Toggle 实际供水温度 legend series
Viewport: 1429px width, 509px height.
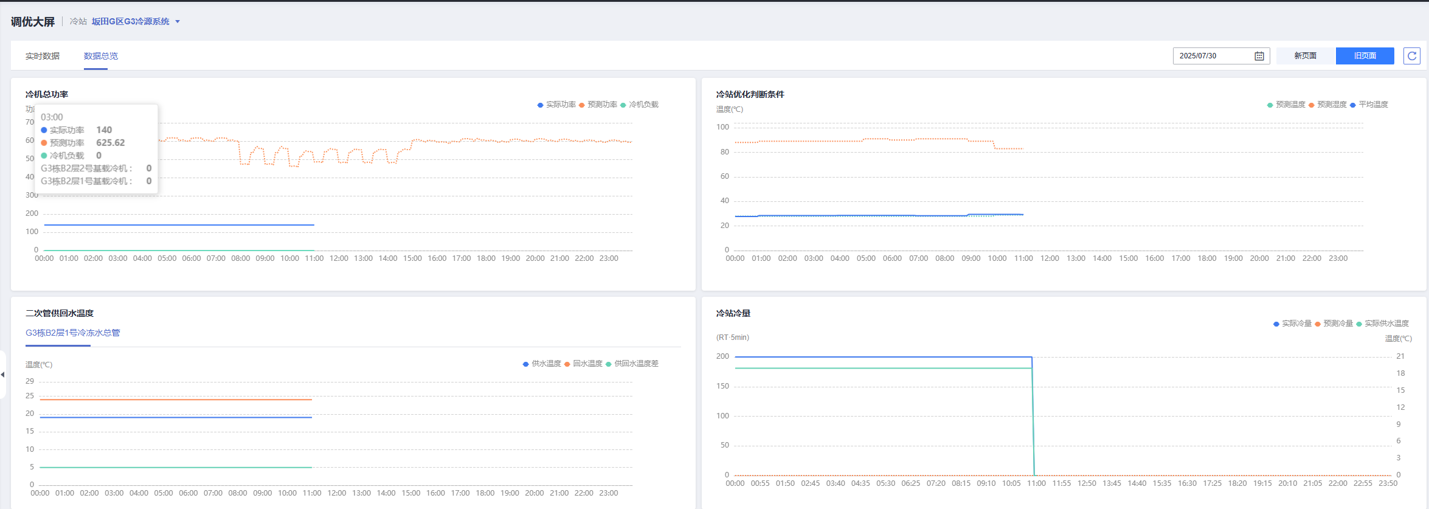(x=1382, y=324)
